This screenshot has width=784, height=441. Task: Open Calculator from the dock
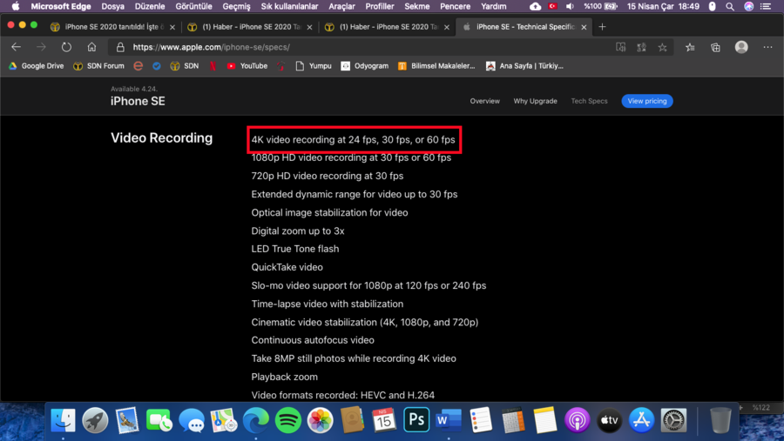click(513, 420)
